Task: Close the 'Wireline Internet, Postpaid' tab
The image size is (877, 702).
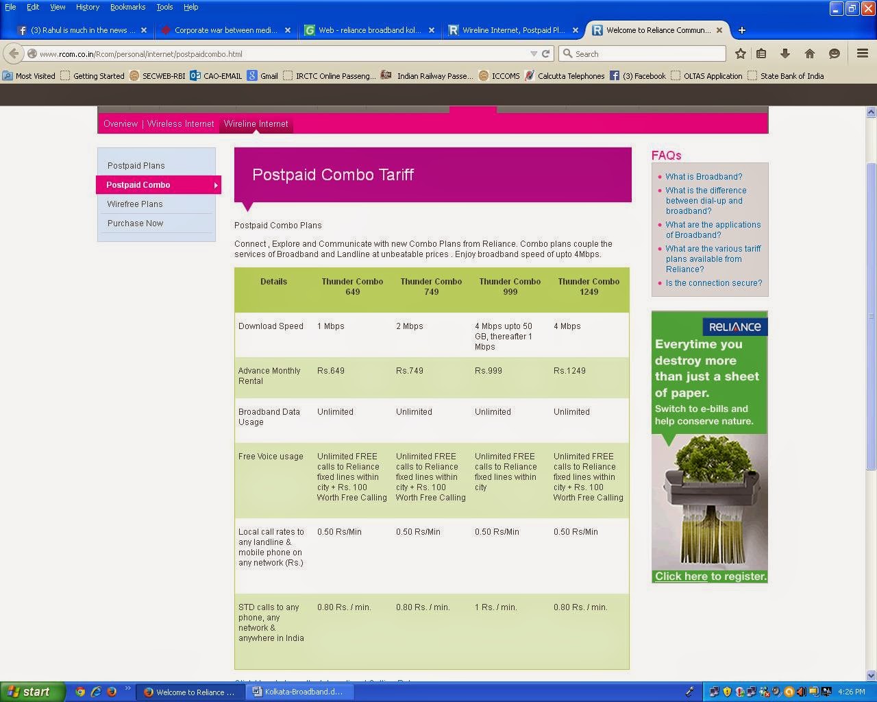Action: tap(576, 30)
